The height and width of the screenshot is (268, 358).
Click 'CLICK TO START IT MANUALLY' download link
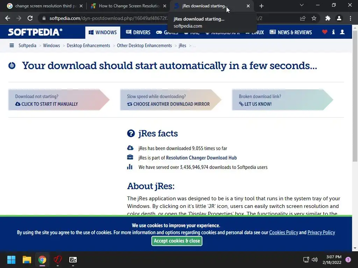(47, 104)
